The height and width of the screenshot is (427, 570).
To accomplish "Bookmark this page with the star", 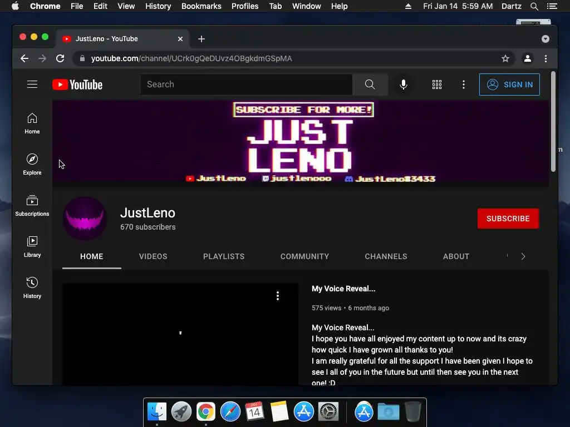I will (505, 58).
